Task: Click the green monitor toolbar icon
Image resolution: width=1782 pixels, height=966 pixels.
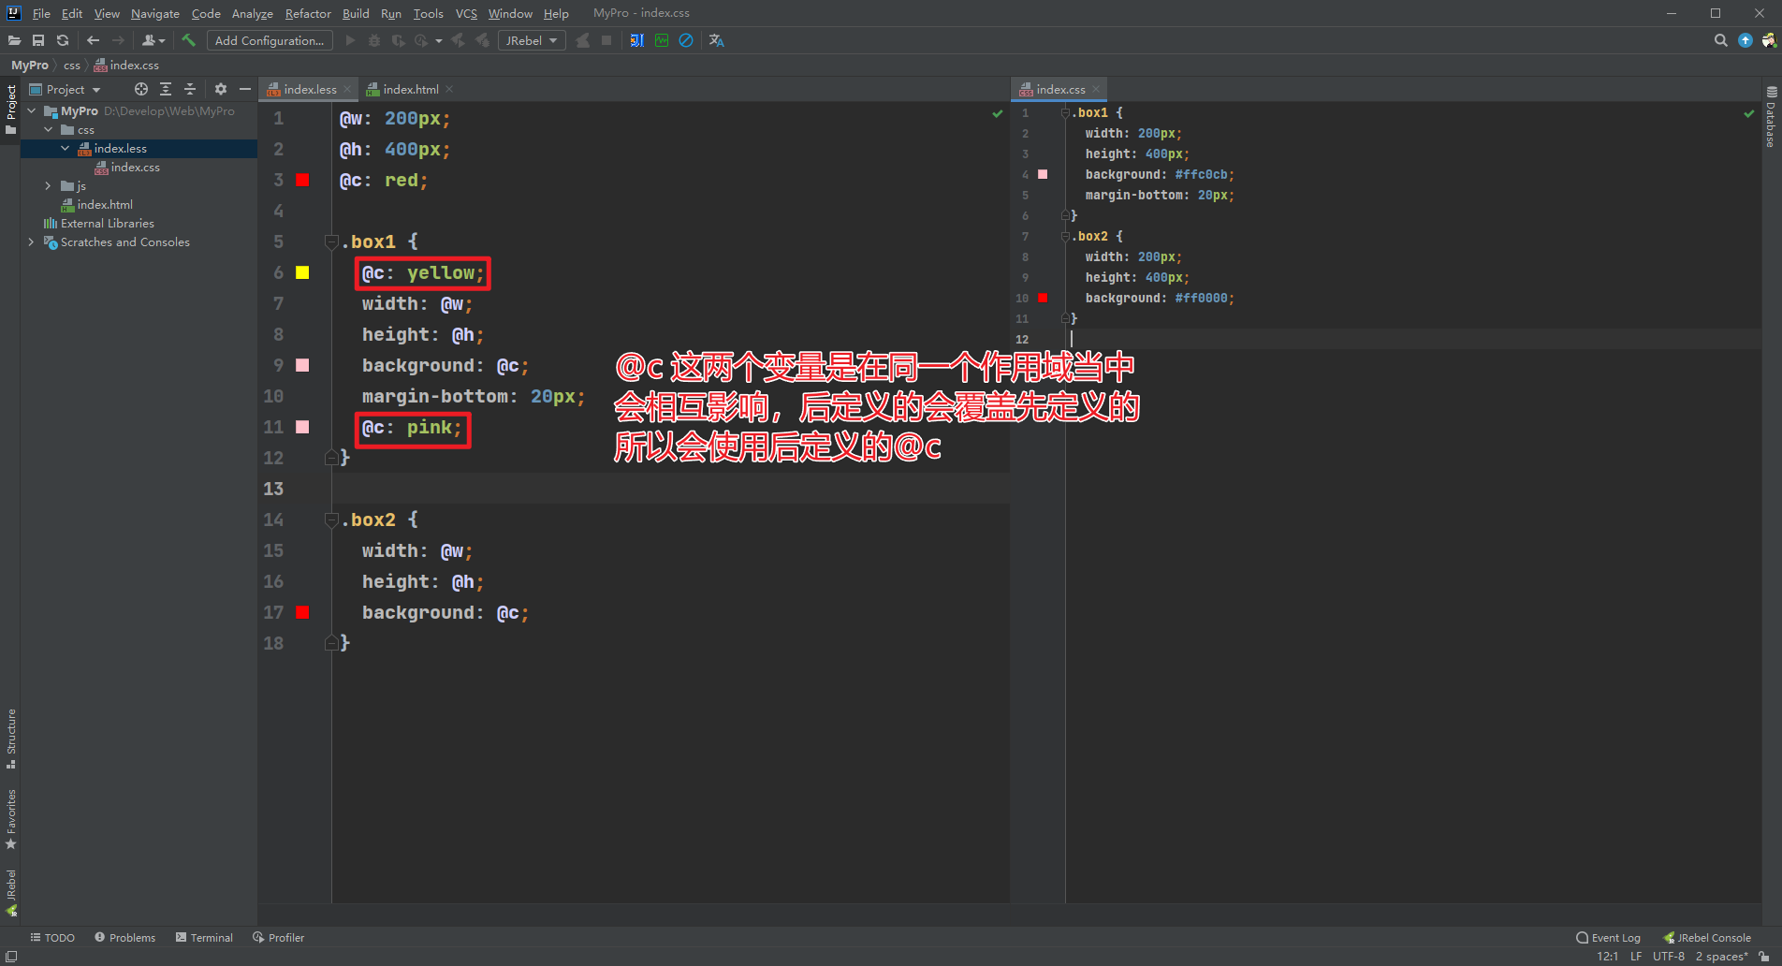Action: pyautogui.click(x=662, y=40)
